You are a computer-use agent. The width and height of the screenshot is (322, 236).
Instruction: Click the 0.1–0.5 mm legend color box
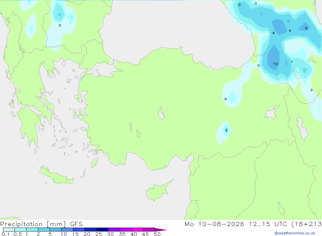pos(9,230)
